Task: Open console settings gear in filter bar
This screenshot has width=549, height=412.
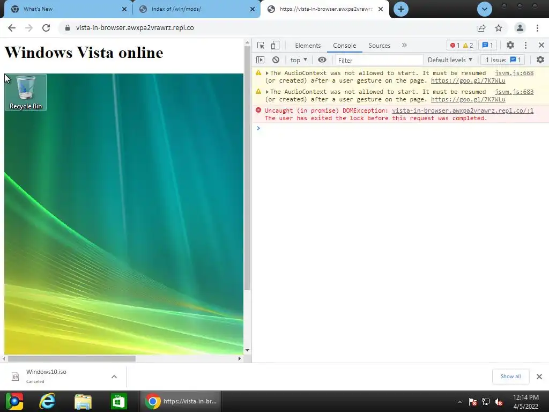Action: click(x=540, y=60)
